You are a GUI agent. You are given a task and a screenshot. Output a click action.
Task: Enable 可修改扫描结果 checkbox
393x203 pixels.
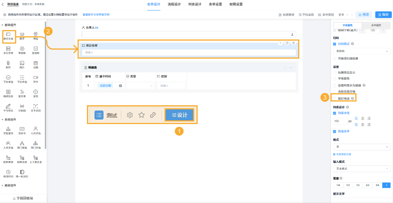[x=334, y=59]
